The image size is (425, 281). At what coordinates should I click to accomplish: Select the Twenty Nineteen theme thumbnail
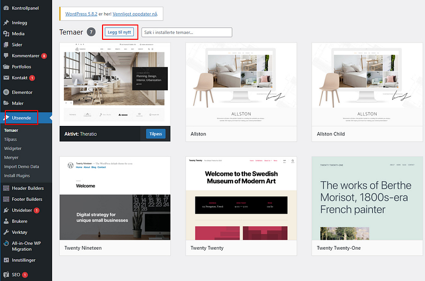(115, 198)
